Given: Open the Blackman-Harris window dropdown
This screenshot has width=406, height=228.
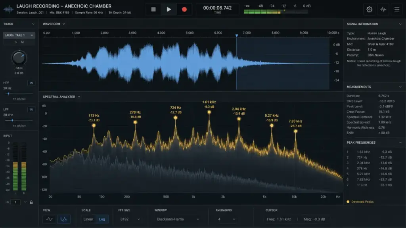Looking at the screenshot, I should pyautogui.click(x=178, y=219).
